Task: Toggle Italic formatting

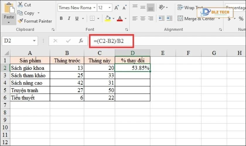Action: (69, 19)
